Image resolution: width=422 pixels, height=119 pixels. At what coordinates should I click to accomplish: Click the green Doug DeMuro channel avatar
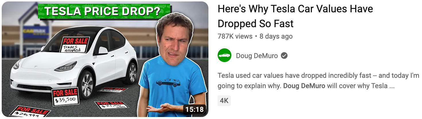(224, 55)
